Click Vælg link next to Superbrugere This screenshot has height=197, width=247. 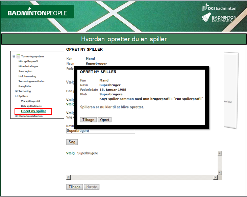tap(70, 153)
